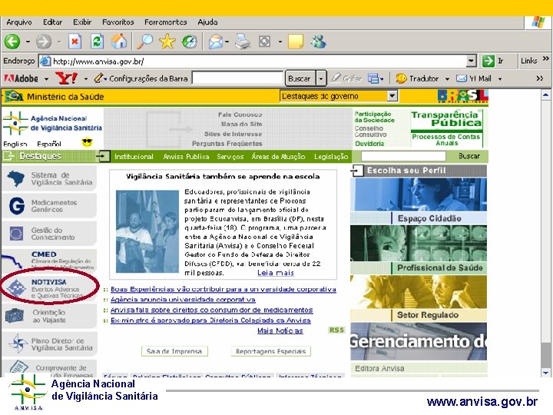Click the Yahoo toolbar search field
The height and width of the screenshot is (415, 553).
pos(237,78)
